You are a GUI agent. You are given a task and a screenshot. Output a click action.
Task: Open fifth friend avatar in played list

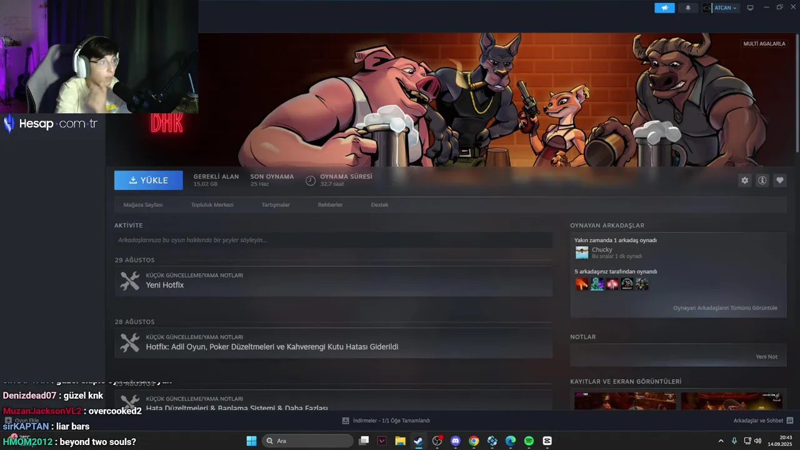(x=642, y=284)
